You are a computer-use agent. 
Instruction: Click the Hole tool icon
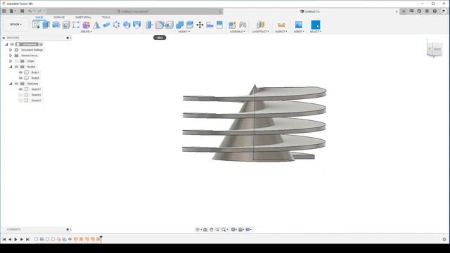click(66, 25)
